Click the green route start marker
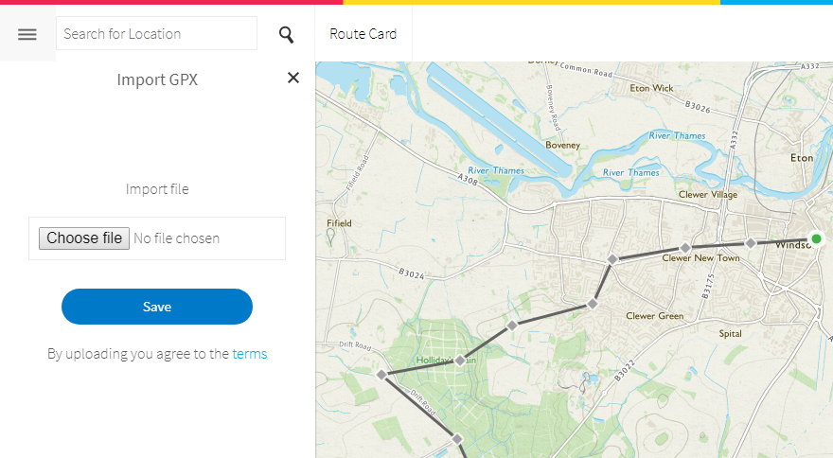 click(x=816, y=238)
